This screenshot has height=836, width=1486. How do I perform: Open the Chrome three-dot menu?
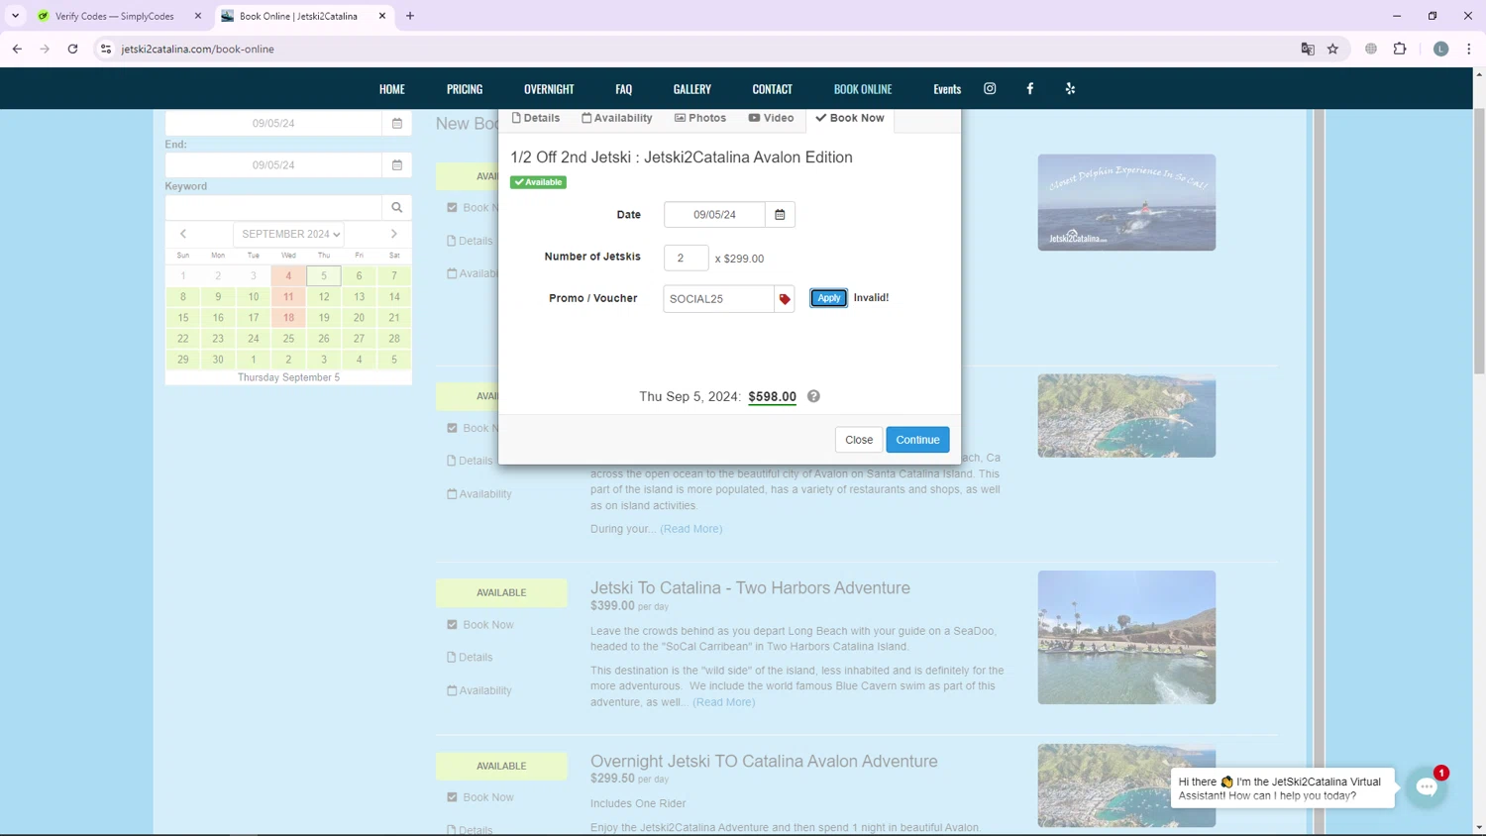(1469, 49)
